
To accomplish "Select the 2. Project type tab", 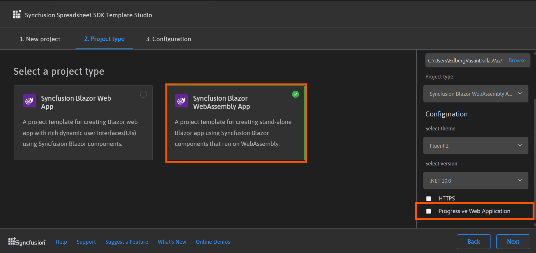I will point(104,39).
